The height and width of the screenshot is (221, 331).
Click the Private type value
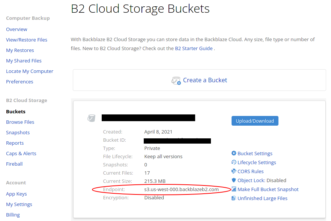[152, 148]
